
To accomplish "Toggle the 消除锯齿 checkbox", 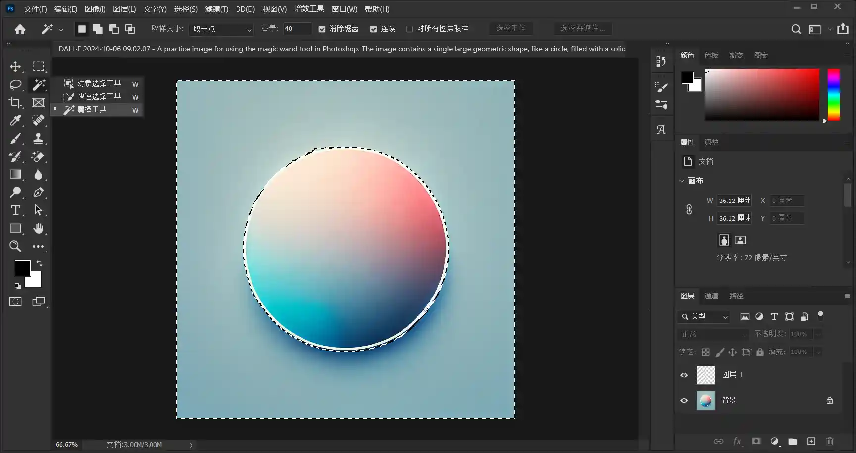I will coord(322,29).
